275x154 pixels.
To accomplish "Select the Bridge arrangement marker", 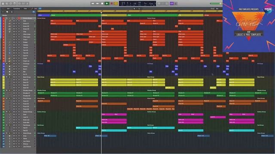I will (x=213, y=15).
